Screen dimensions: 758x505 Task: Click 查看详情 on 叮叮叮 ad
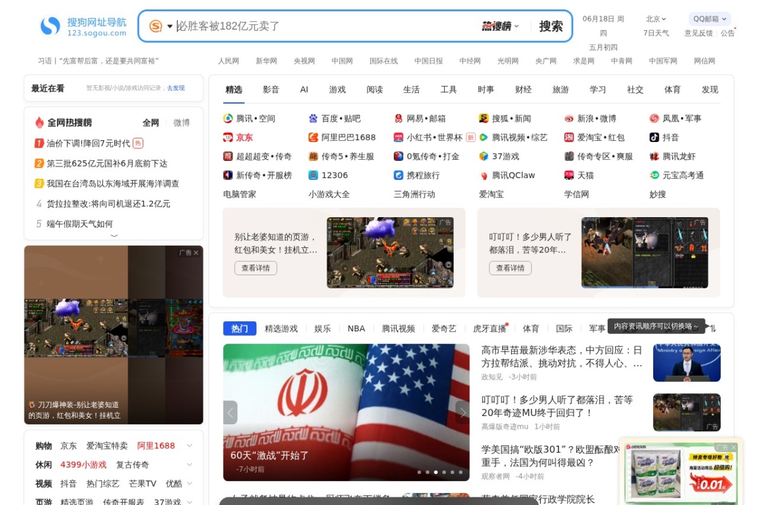coord(510,268)
